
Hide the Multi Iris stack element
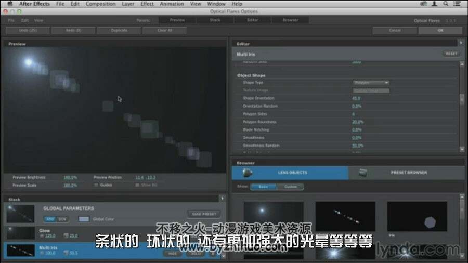(x=173, y=254)
